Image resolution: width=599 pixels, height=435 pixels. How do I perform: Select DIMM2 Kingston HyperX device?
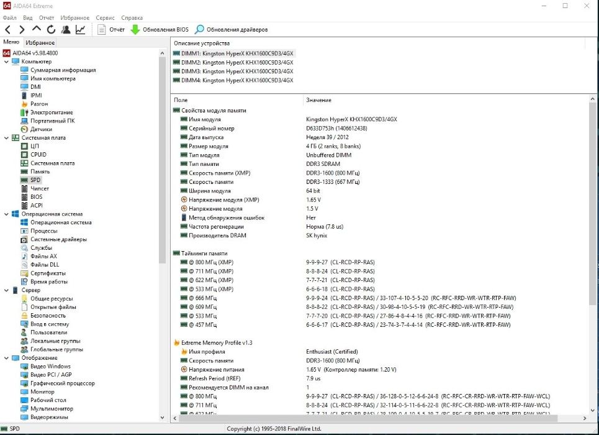pyautogui.click(x=233, y=62)
